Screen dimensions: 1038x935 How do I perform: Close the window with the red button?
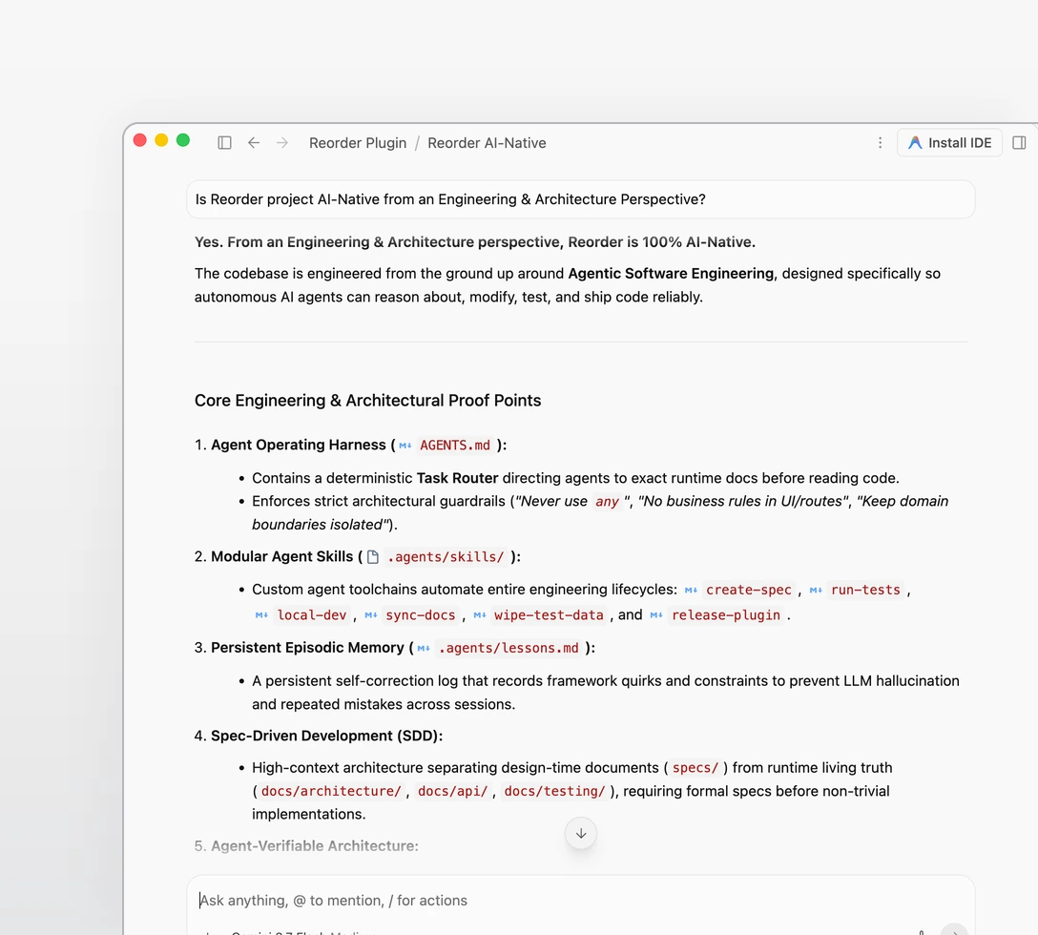click(x=139, y=140)
